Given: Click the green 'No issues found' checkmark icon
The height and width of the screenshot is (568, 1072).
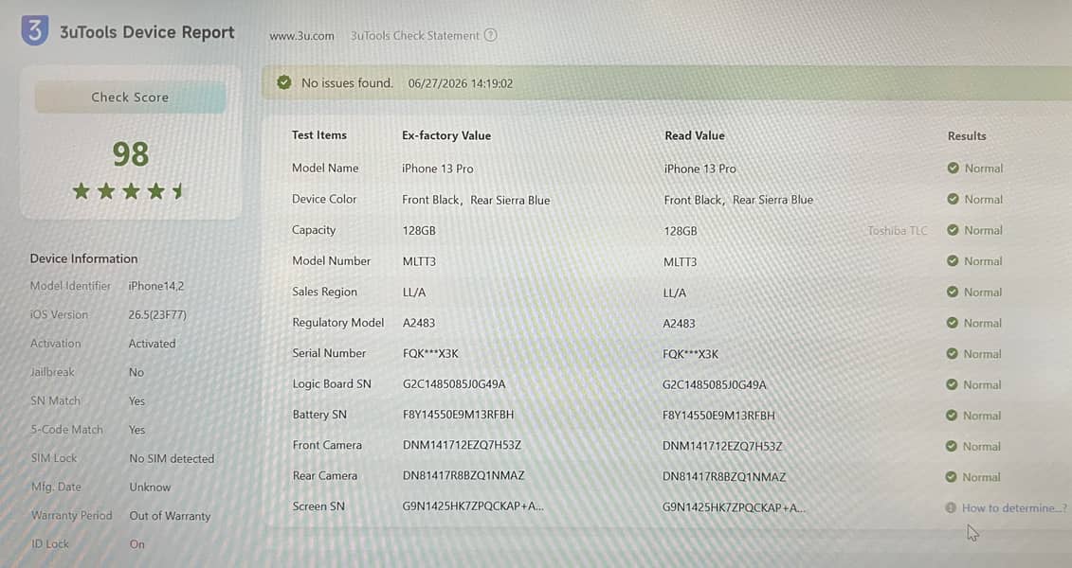Looking at the screenshot, I should [x=284, y=82].
